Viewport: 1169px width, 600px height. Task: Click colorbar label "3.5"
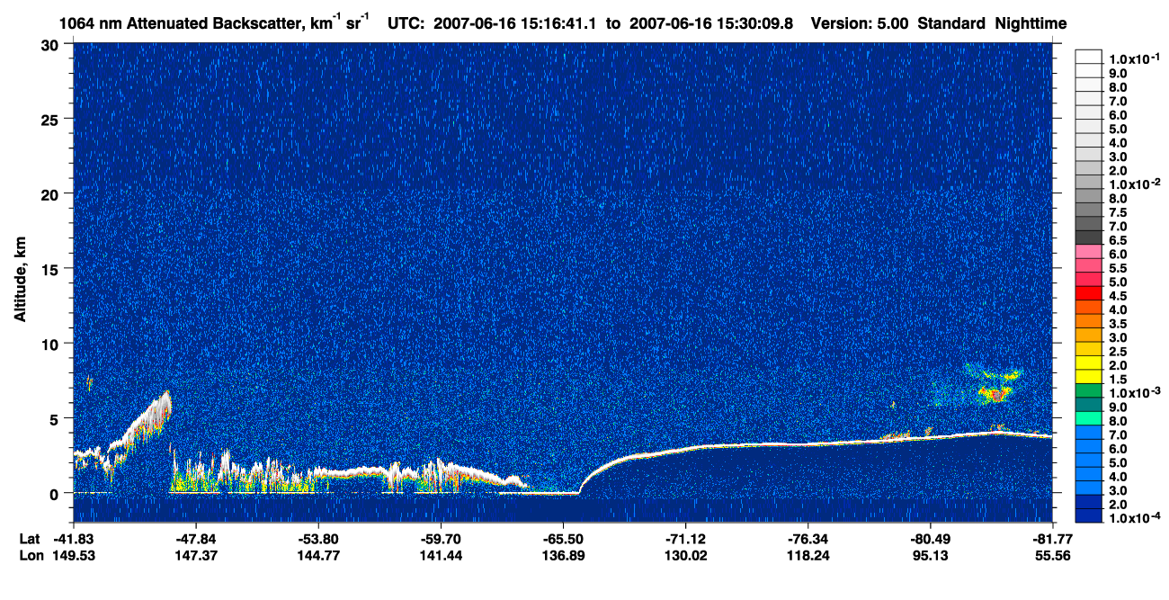[x=1118, y=323]
